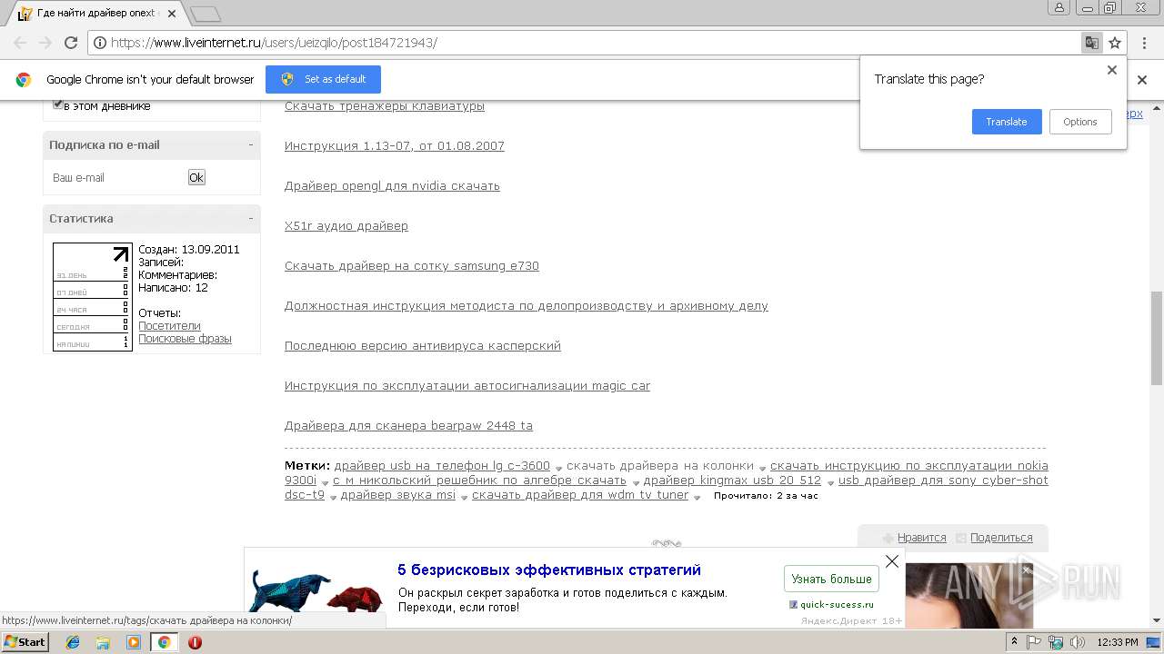Image resolution: width=1164 pixels, height=654 pixels.
Task: Bookmark this page with the star icon
Action: (x=1115, y=43)
